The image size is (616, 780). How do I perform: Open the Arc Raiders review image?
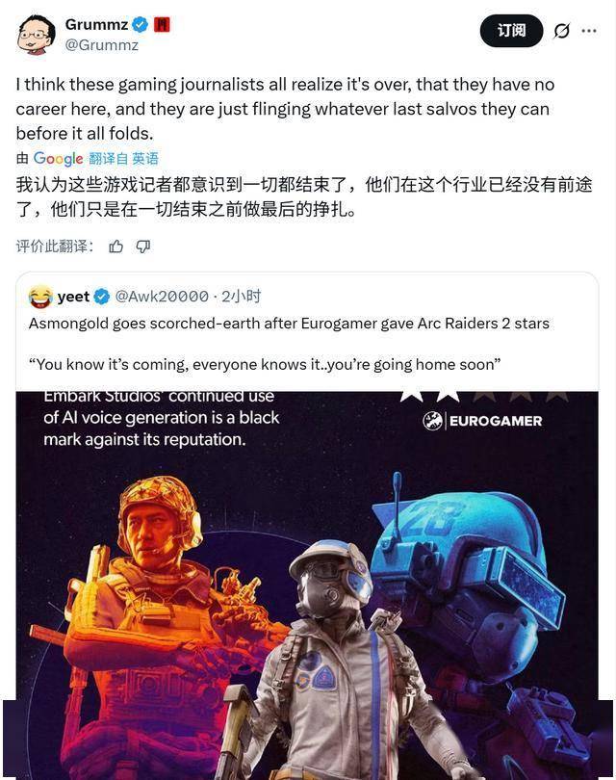pyautogui.click(x=307, y=585)
